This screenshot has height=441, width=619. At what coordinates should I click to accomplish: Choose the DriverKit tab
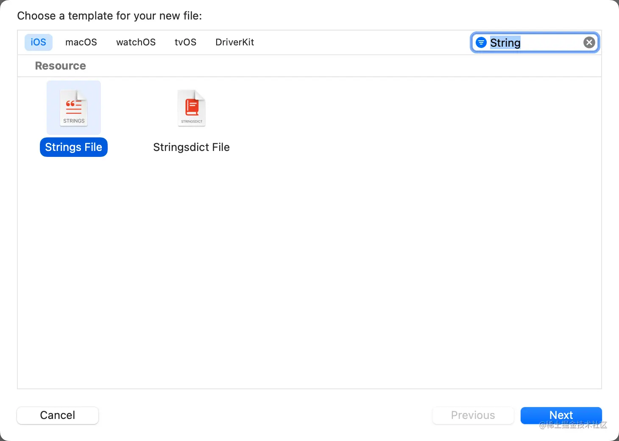tap(234, 42)
